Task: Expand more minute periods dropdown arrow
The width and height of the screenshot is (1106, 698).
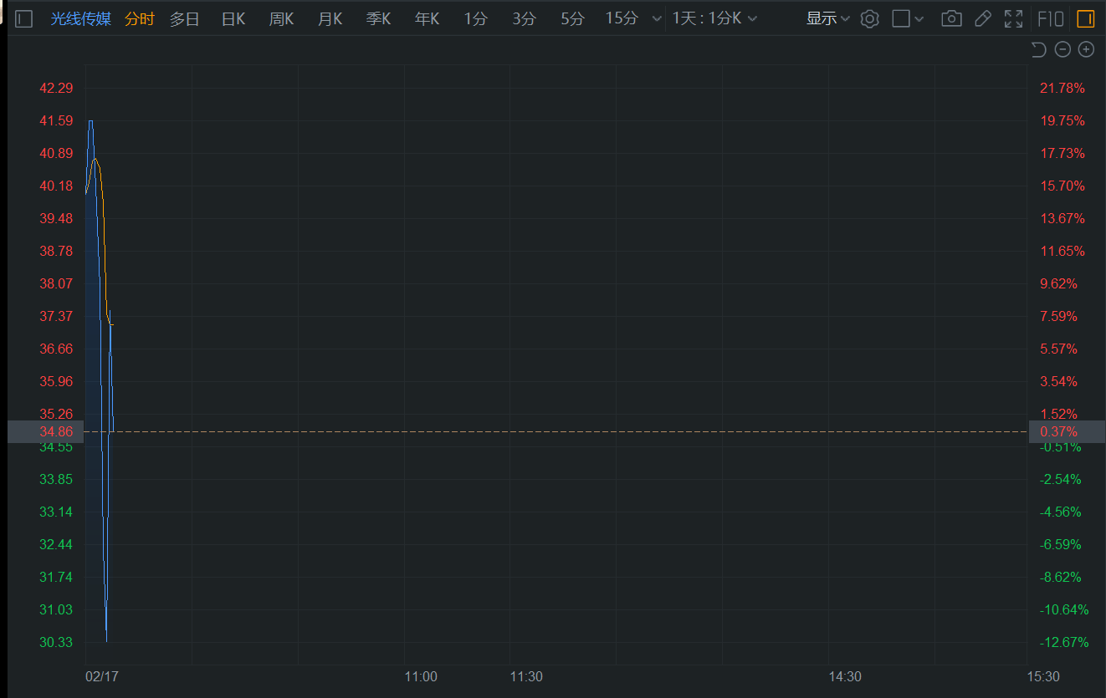Action: click(656, 18)
